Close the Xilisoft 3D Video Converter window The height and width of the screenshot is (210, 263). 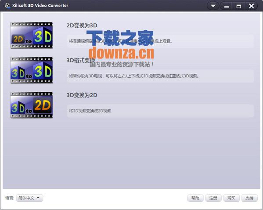coord(251,6)
